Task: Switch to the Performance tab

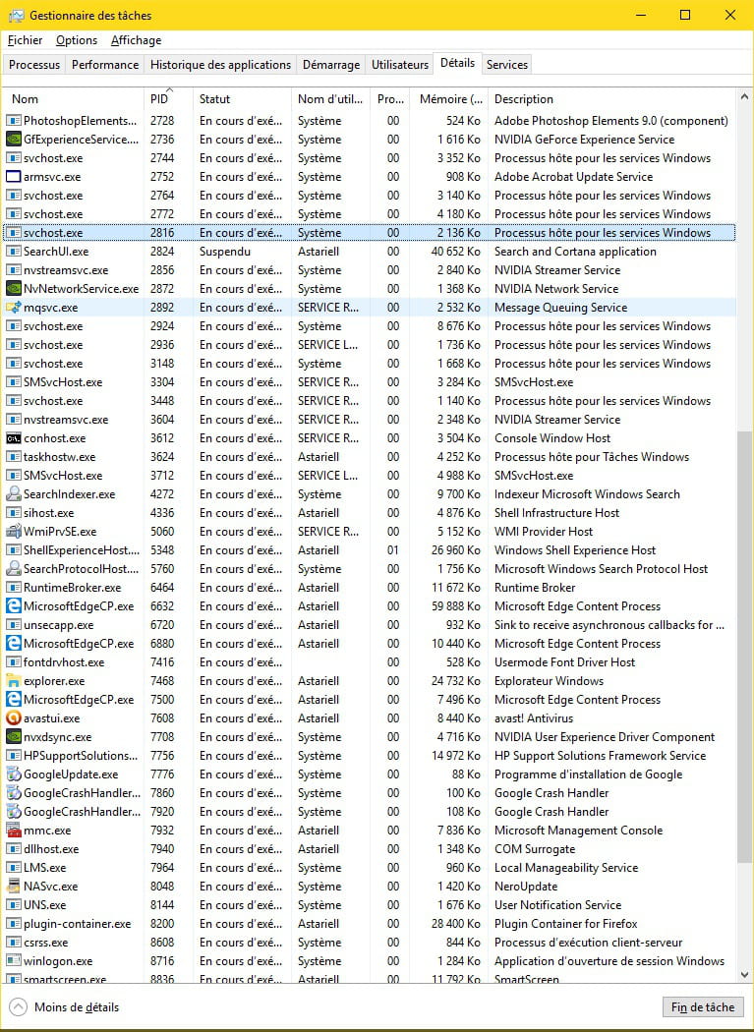Action: pyautogui.click(x=105, y=65)
